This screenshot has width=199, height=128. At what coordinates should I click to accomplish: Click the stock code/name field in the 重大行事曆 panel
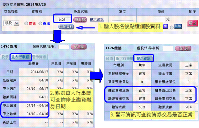(x=64, y=47)
